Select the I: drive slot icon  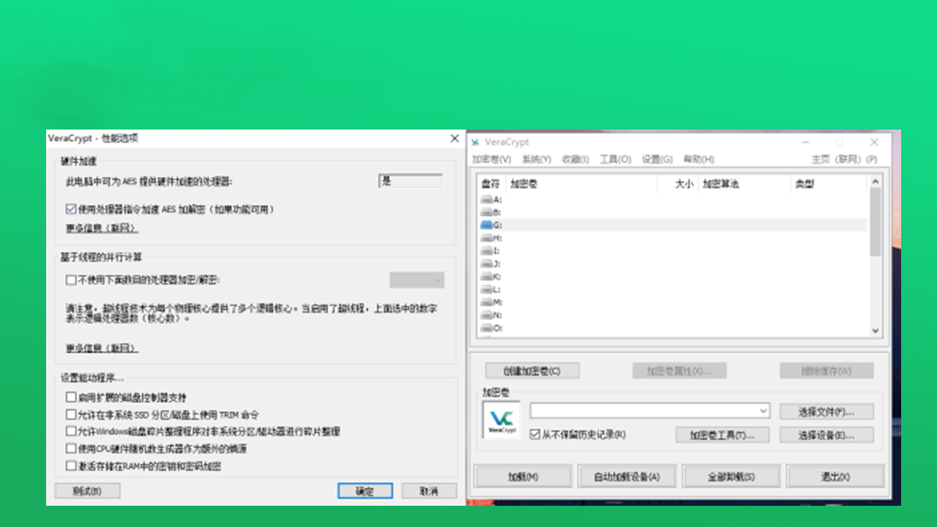pyautogui.click(x=486, y=251)
